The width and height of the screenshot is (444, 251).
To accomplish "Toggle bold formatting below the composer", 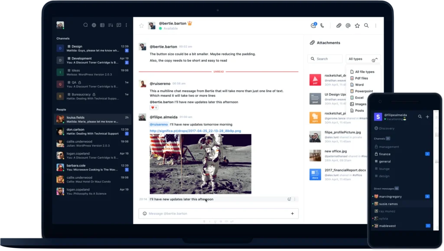I will coord(204,222).
